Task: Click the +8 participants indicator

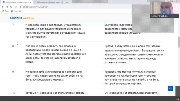Action: [177, 99]
